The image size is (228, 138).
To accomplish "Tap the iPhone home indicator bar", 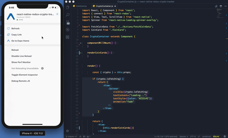I will coord(32,124).
